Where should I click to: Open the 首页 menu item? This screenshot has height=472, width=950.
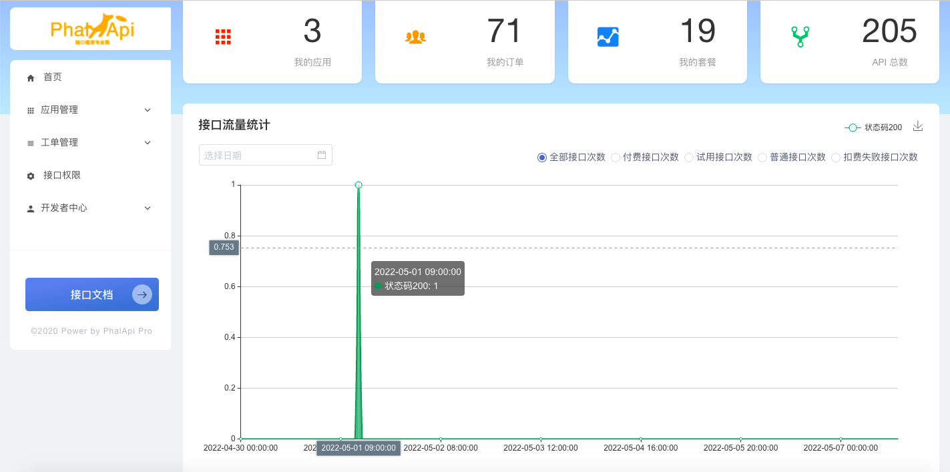pyautogui.click(x=90, y=77)
